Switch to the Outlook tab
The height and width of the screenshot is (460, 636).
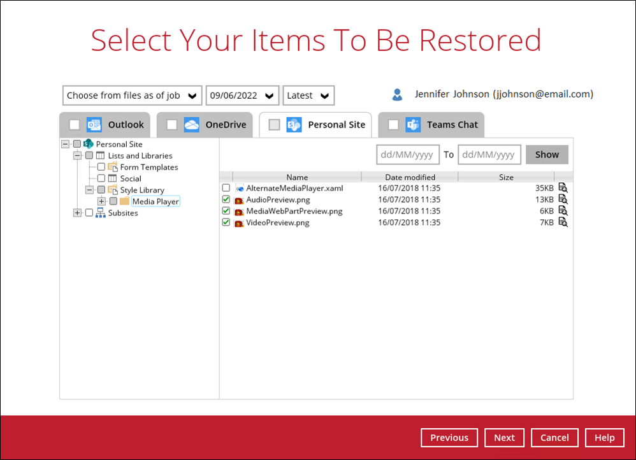point(106,125)
